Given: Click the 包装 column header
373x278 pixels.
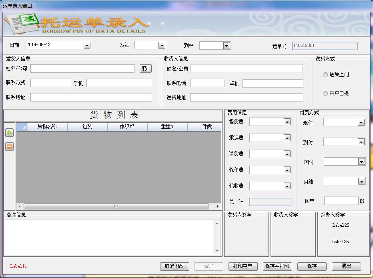Looking at the screenshot, I should click(87, 127).
